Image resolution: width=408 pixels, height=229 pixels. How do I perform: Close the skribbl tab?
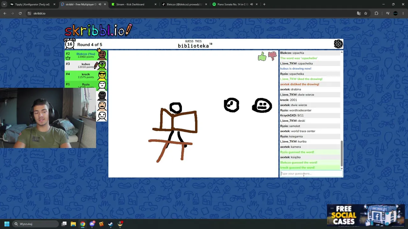coord(105,4)
